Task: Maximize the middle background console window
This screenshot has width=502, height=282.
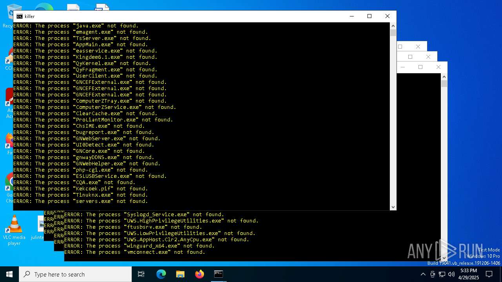Action: click(x=410, y=57)
